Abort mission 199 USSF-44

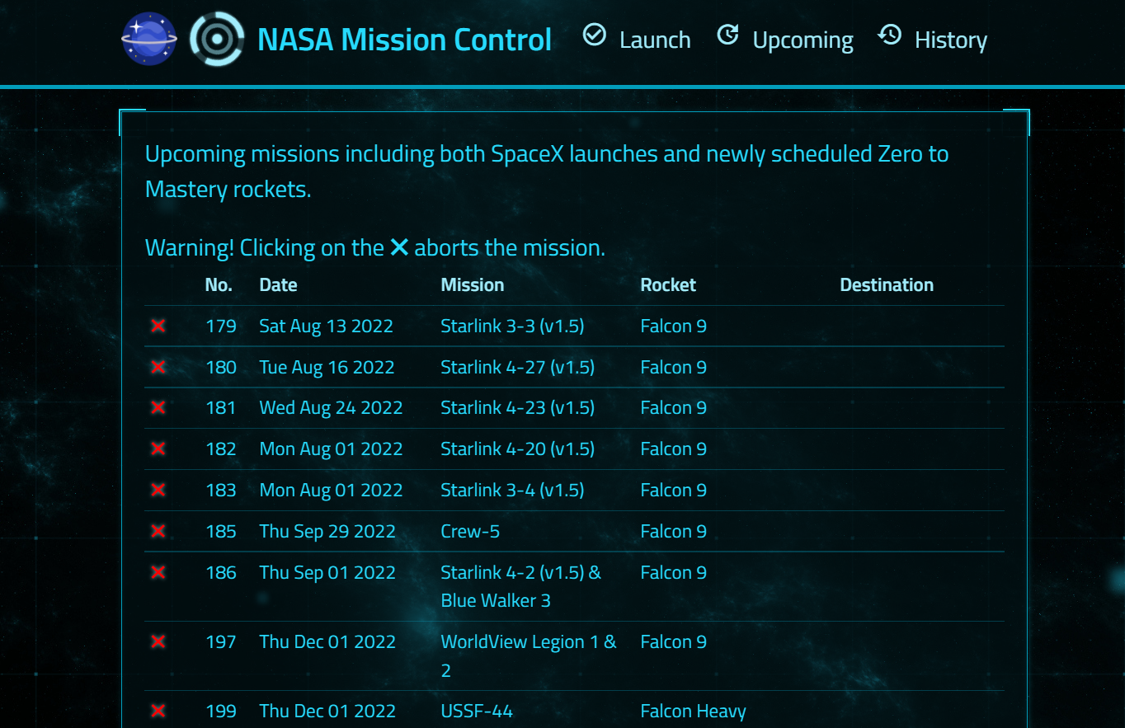pos(158,711)
